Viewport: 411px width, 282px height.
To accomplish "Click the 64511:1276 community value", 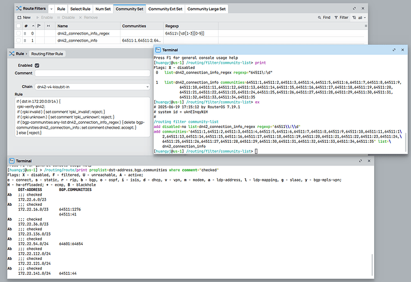I will pyautogui.click(x=70, y=209).
